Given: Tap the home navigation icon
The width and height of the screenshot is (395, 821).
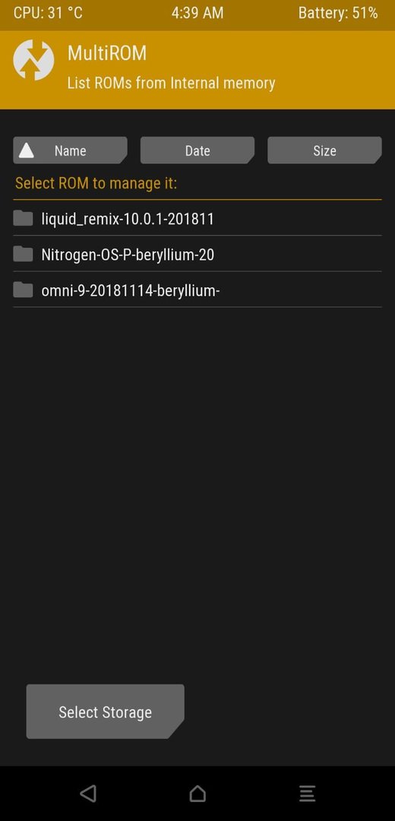Looking at the screenshot, I should (197, 793).
